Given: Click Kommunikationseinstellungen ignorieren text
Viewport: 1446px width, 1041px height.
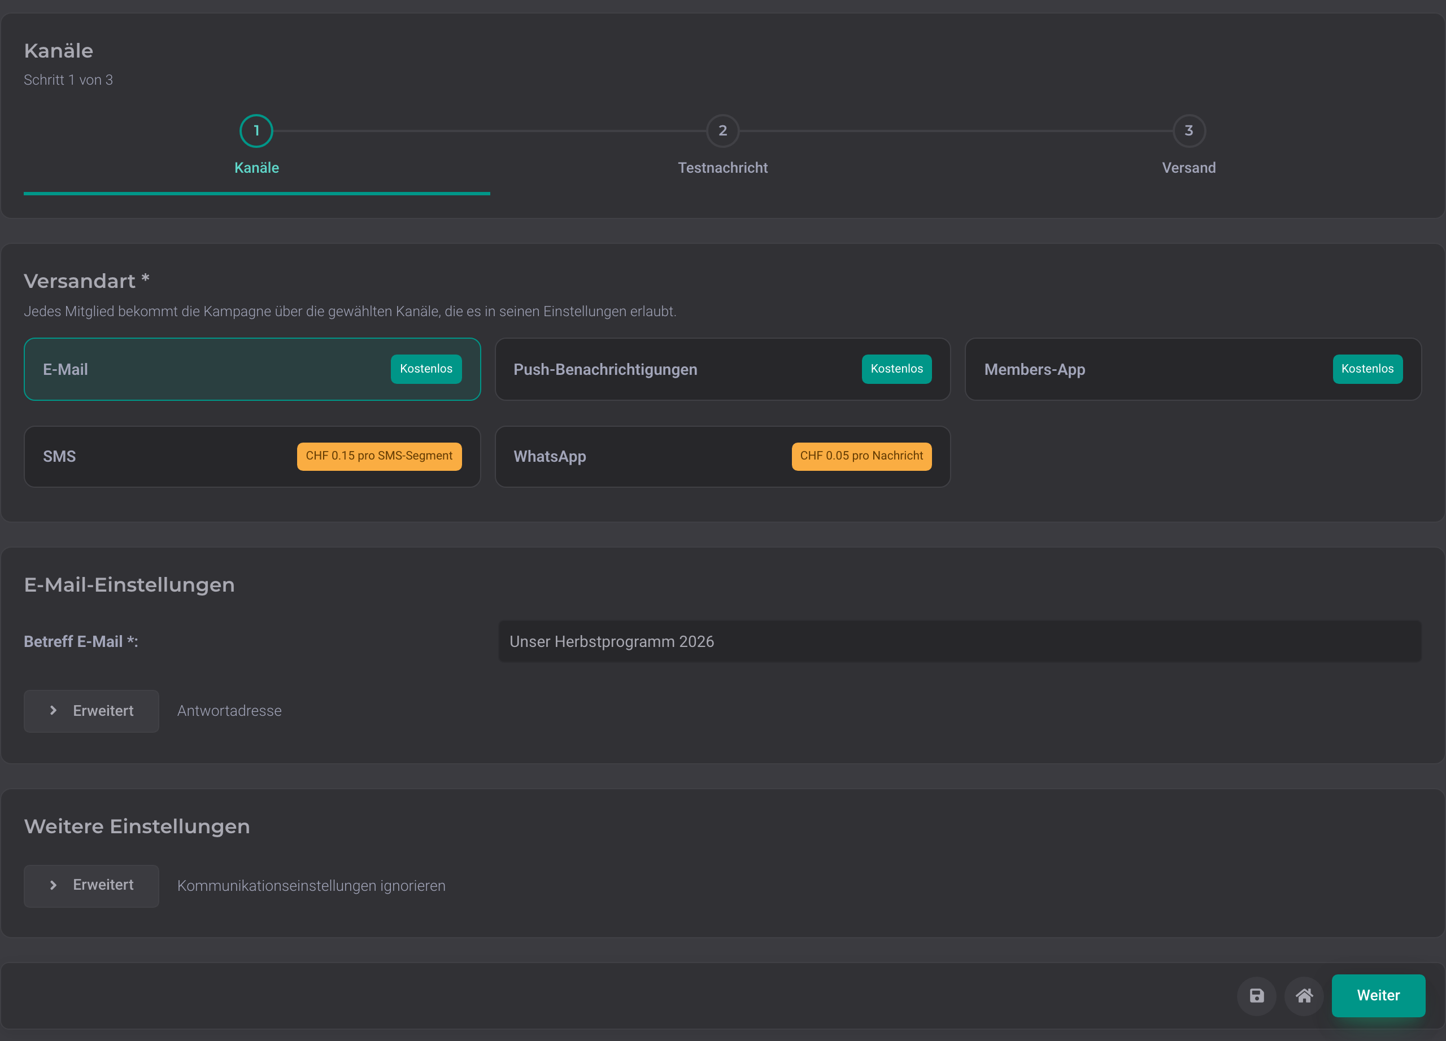Looking at the screenshot, I should pyautogui.click(x=311, y=886).
